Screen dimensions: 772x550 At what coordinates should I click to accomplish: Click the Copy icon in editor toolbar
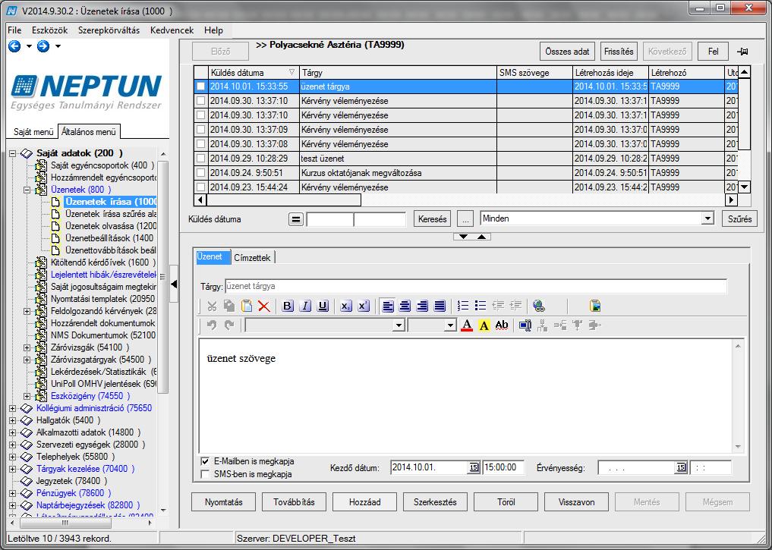[229, 306]
